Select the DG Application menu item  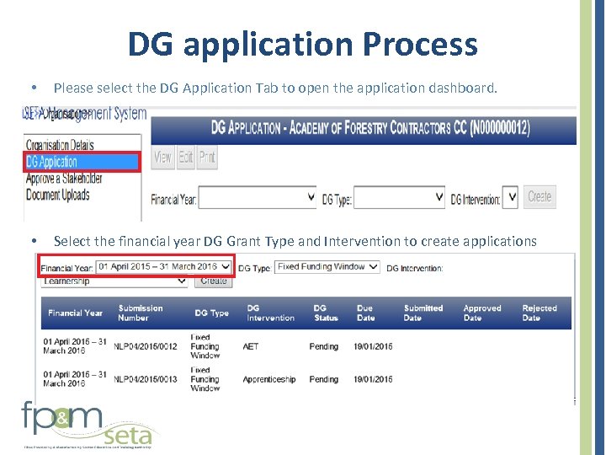(x=82, y=162)
